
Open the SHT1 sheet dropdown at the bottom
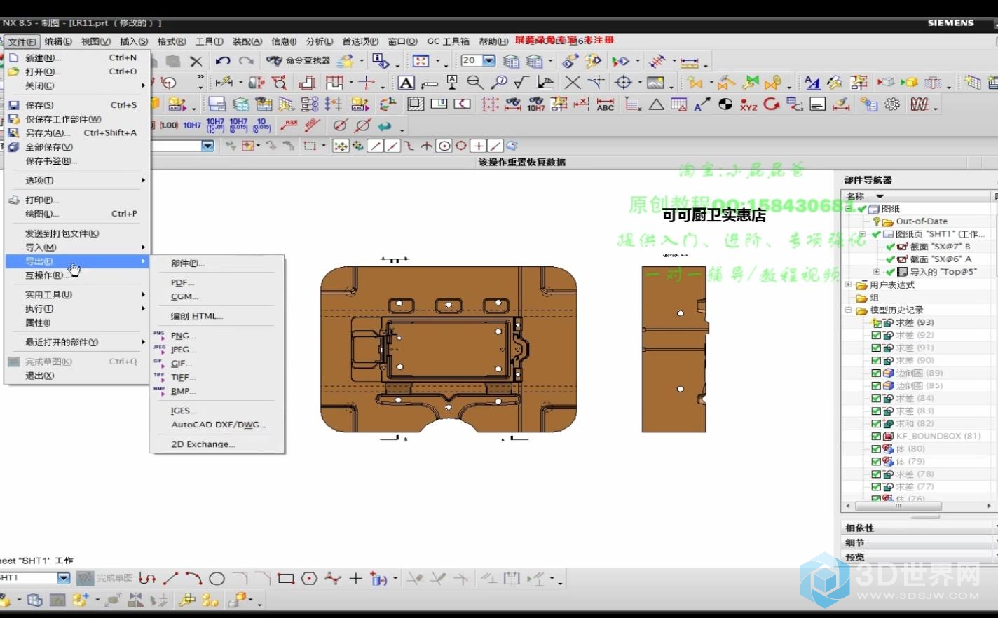(64, 578)
